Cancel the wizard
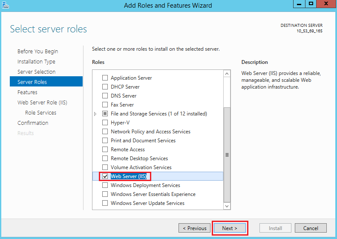Viewport: 337px width, 239px height. (x=311, y=228)
